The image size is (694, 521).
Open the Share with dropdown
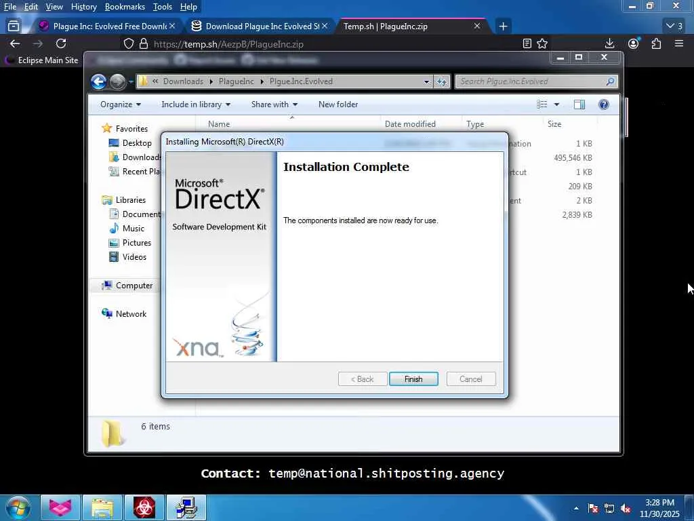(274, 104)
